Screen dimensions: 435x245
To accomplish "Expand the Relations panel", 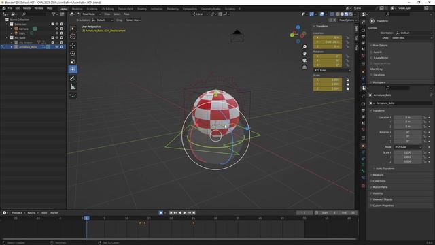I will [378, 175].
